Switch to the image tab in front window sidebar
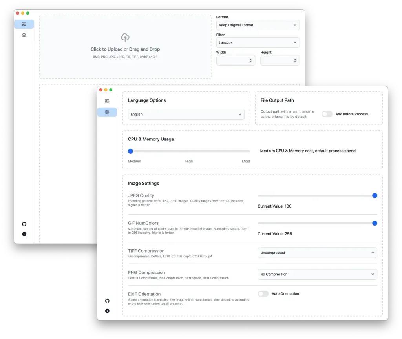Screen dimensions: 402x339 [107, 101]
